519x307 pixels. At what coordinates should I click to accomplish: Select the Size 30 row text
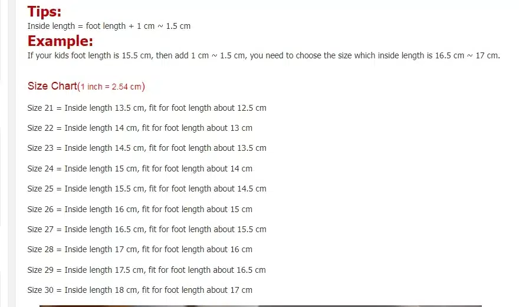140,290
